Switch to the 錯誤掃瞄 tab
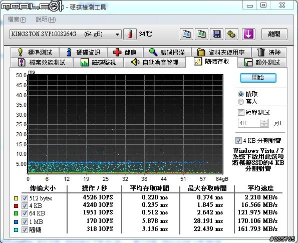The width and height of the screenshot is (298, 243). [x=167, y=52]
